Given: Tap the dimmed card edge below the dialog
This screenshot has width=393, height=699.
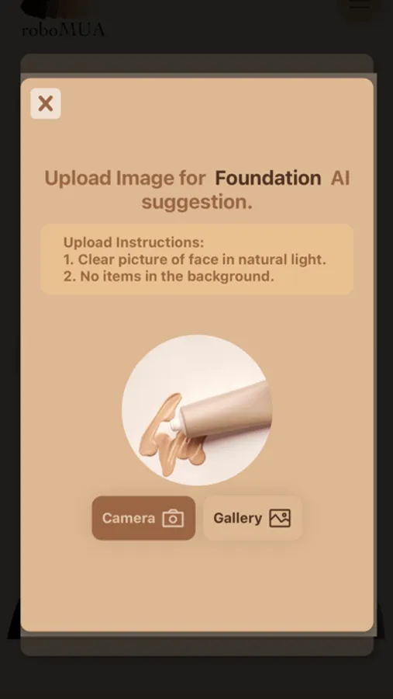Looking at the screenshot, I should coord(196,644).
